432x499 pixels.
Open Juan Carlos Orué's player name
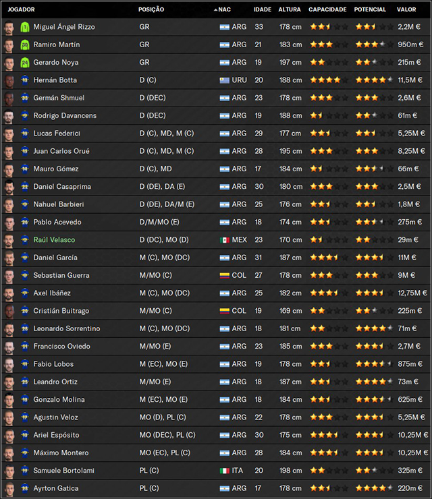[61, 151]
